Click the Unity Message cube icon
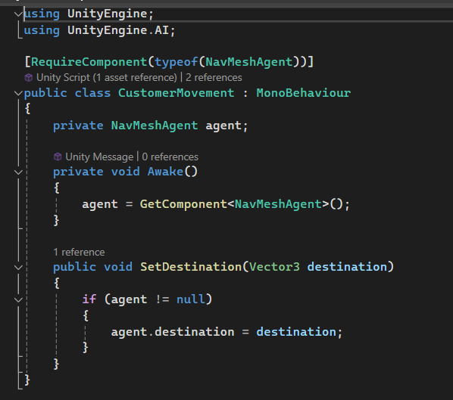The height and width of the screenshot is (400, 453). pyautogui.click(x=58, y=157)
